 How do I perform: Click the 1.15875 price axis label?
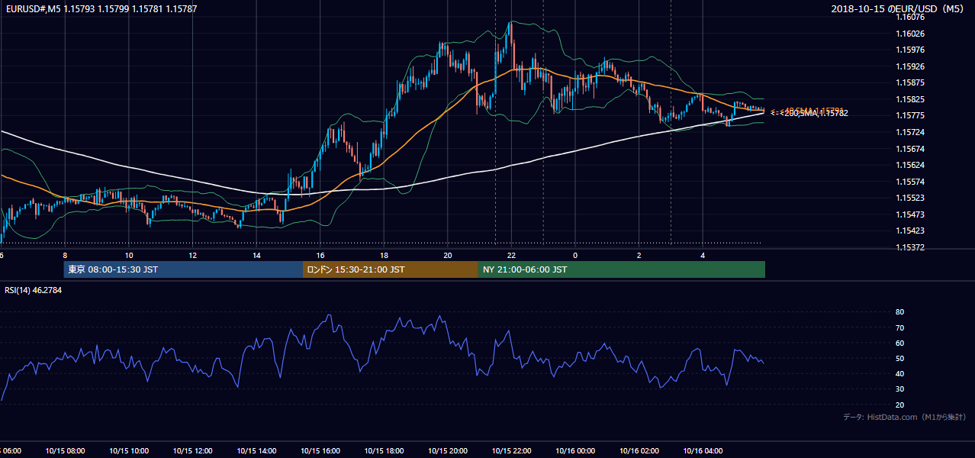(x=911, y=82)
